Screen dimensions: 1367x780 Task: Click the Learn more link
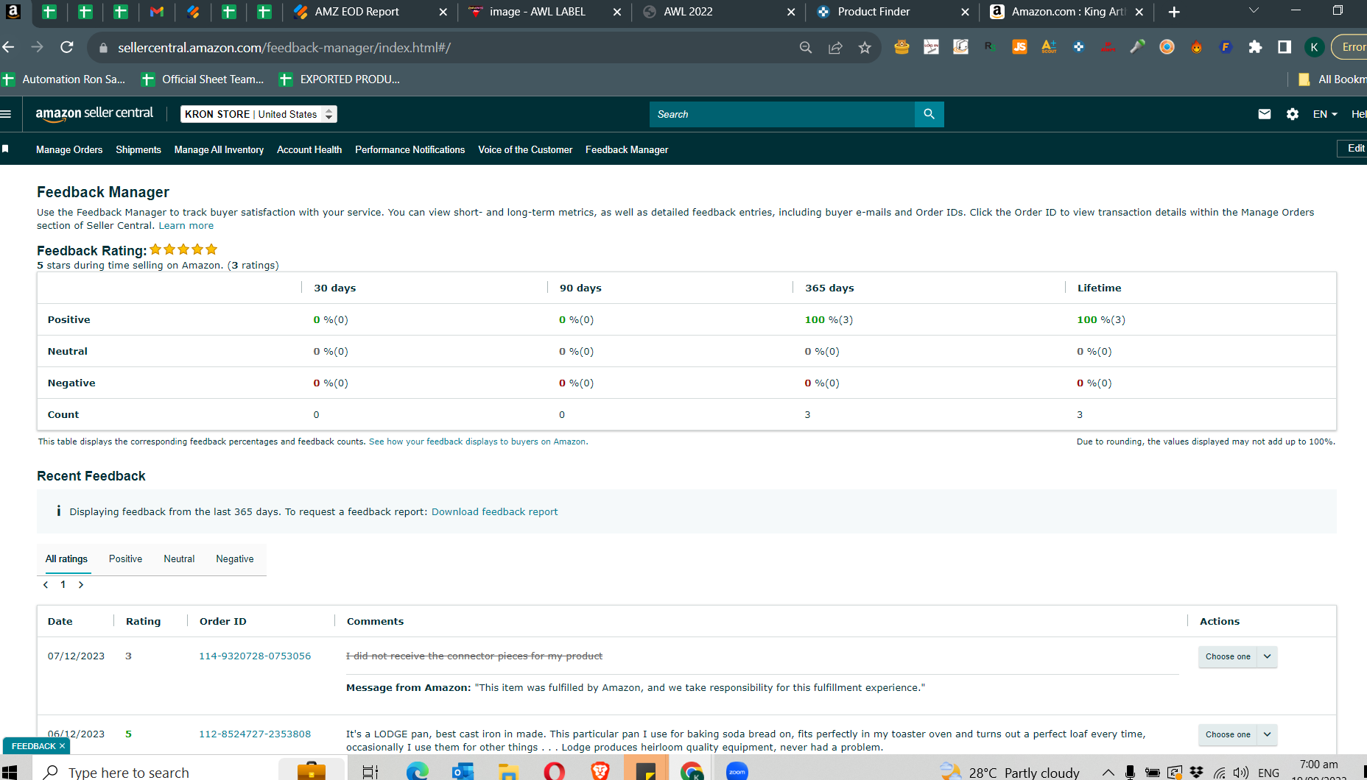point(186,226)
